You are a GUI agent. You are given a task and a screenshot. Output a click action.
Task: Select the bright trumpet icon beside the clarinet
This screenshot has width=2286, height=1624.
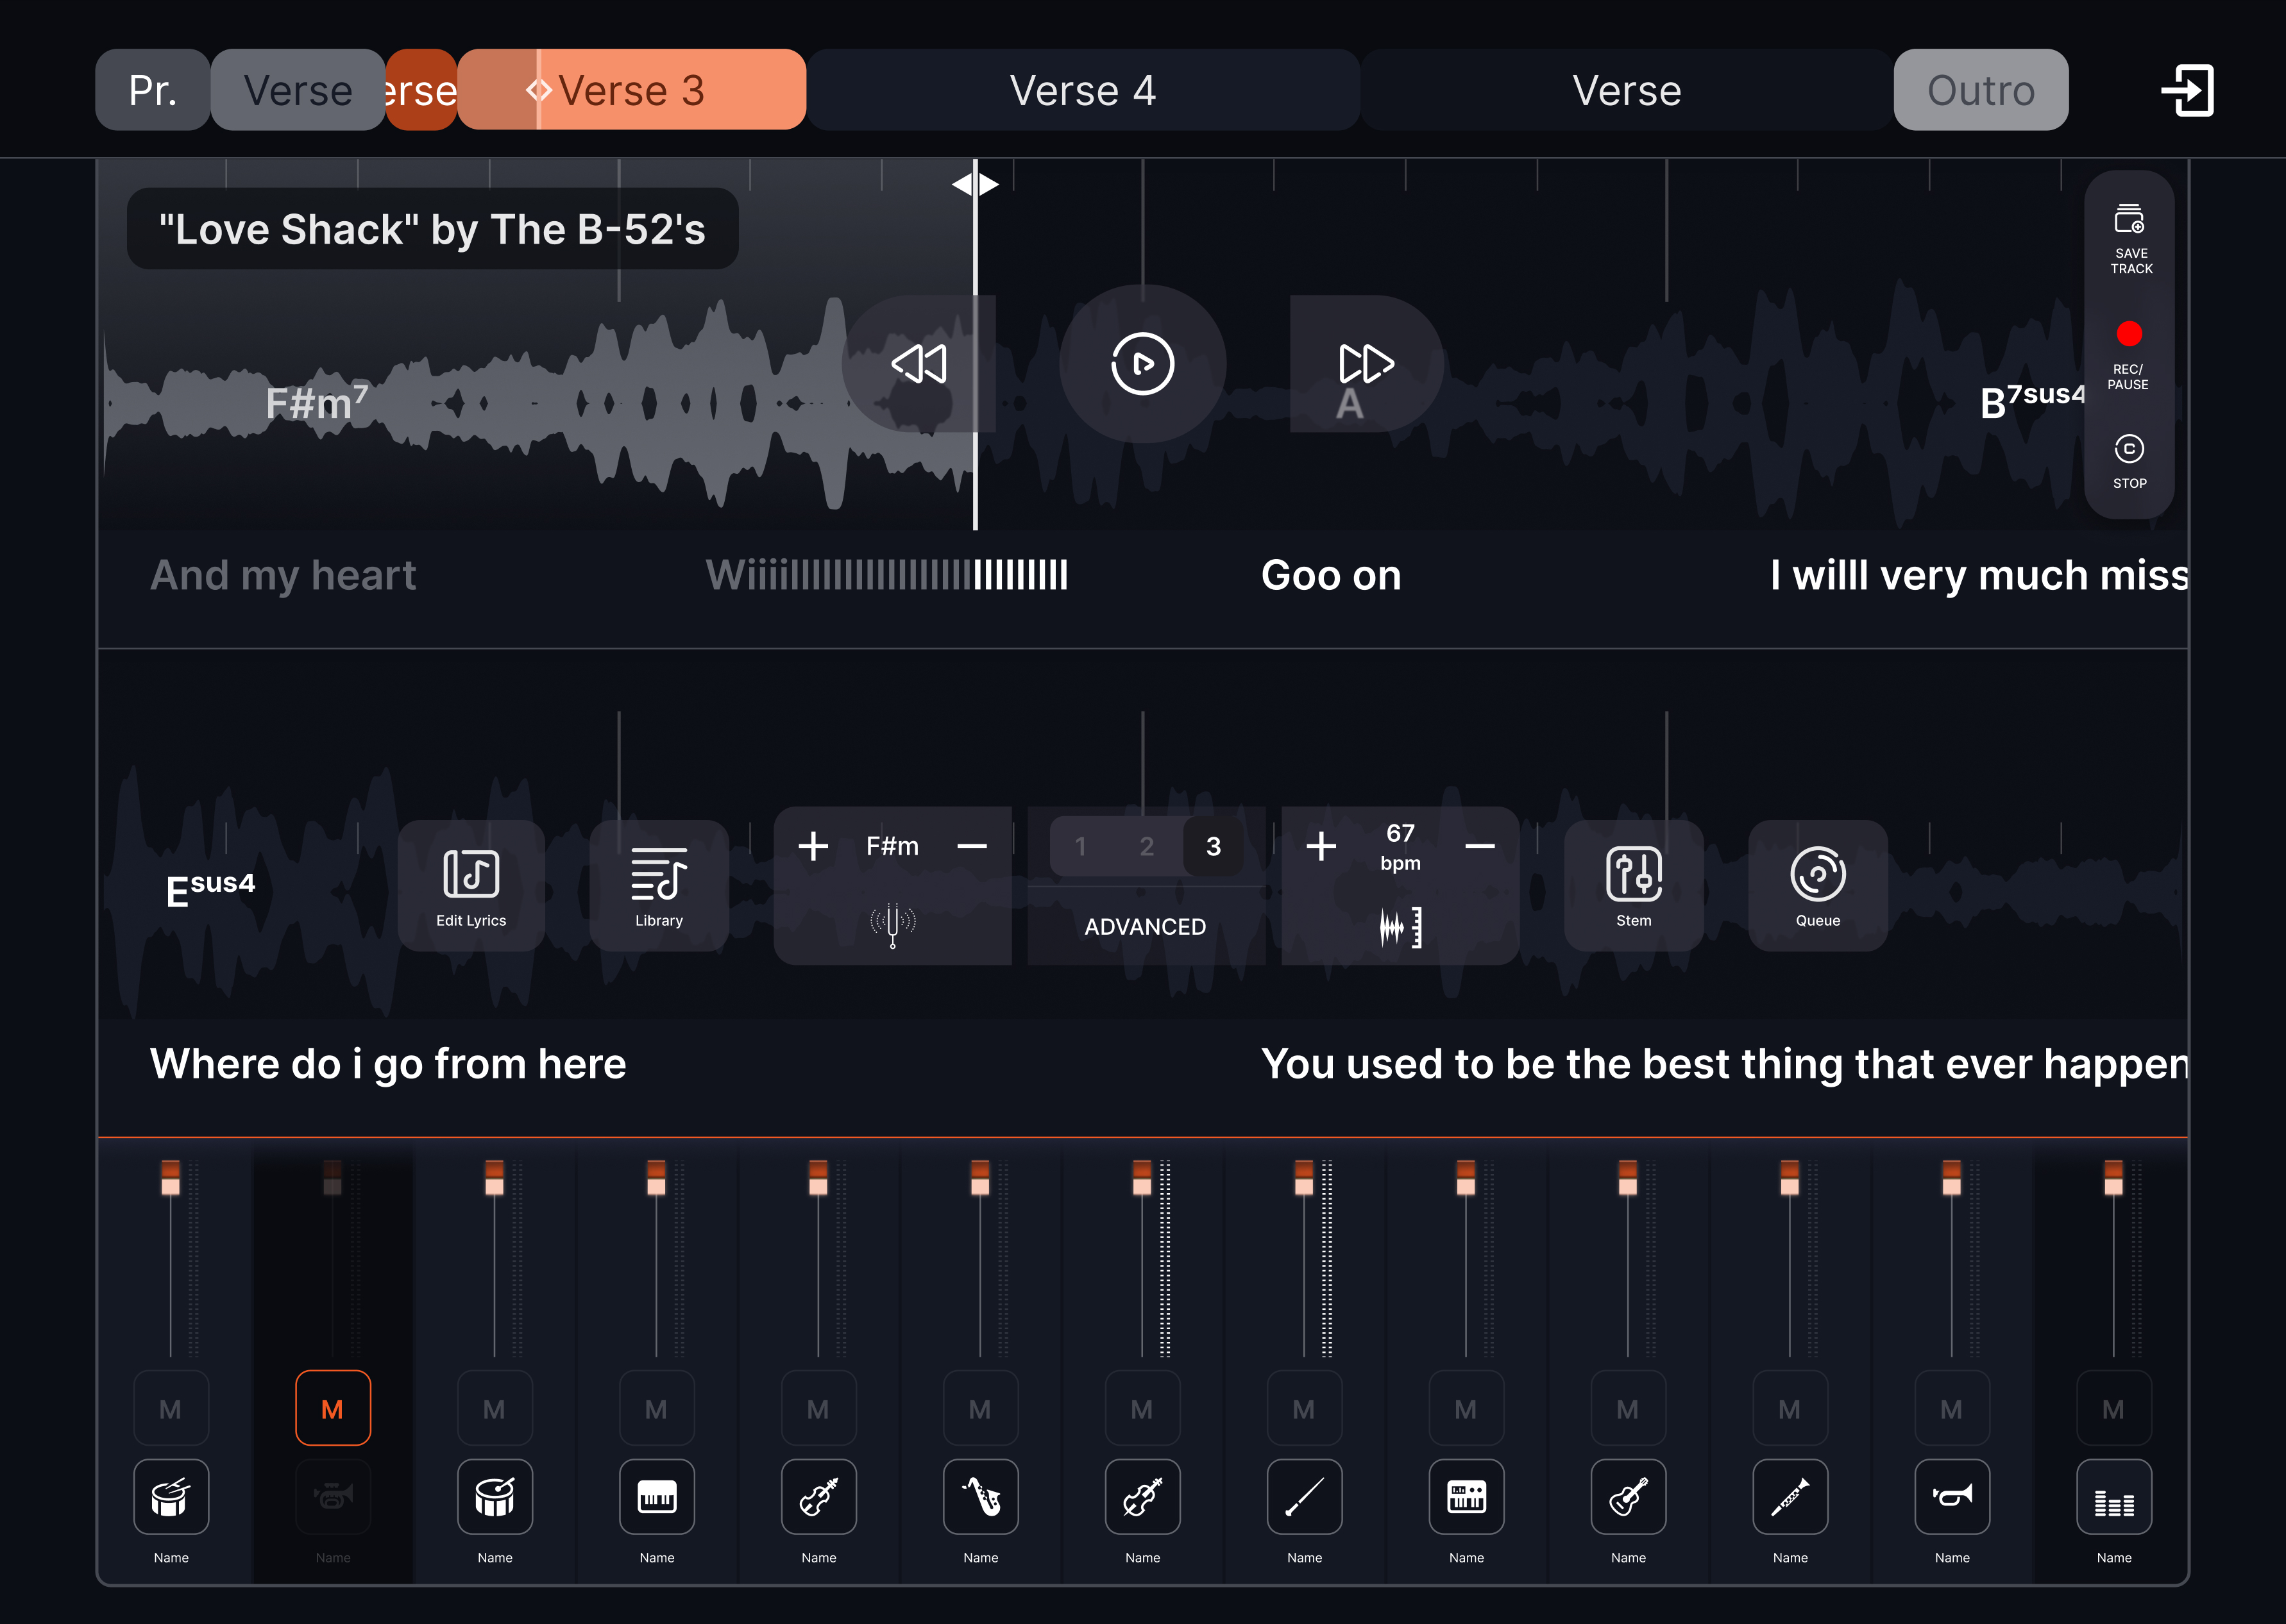click(x=1952, y=1496)
